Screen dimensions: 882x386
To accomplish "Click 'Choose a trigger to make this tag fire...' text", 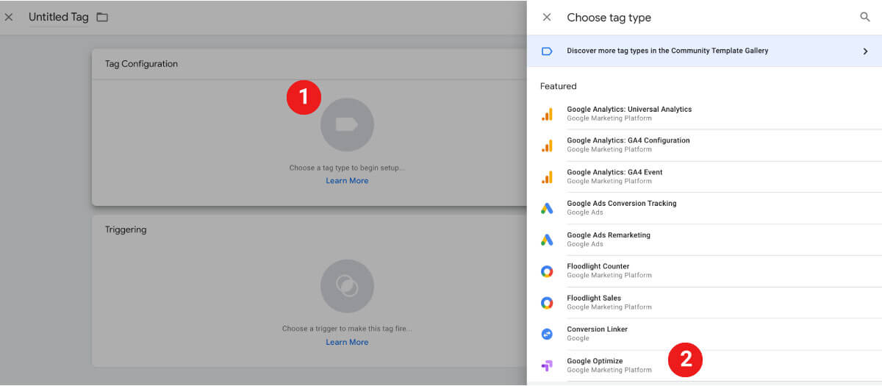I will click(x=347, y=329).
